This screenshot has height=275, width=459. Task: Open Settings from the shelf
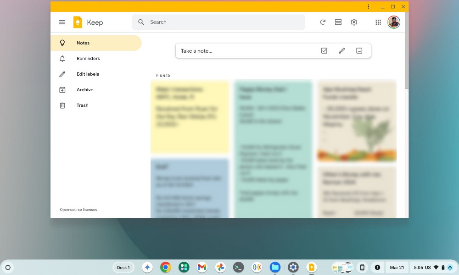[293, 267]
